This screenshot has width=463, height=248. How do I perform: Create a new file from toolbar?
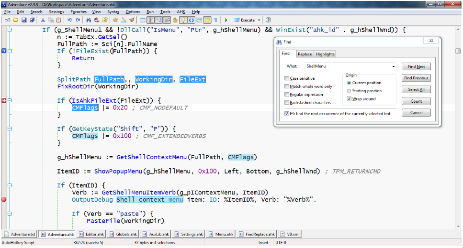(7, 20)
